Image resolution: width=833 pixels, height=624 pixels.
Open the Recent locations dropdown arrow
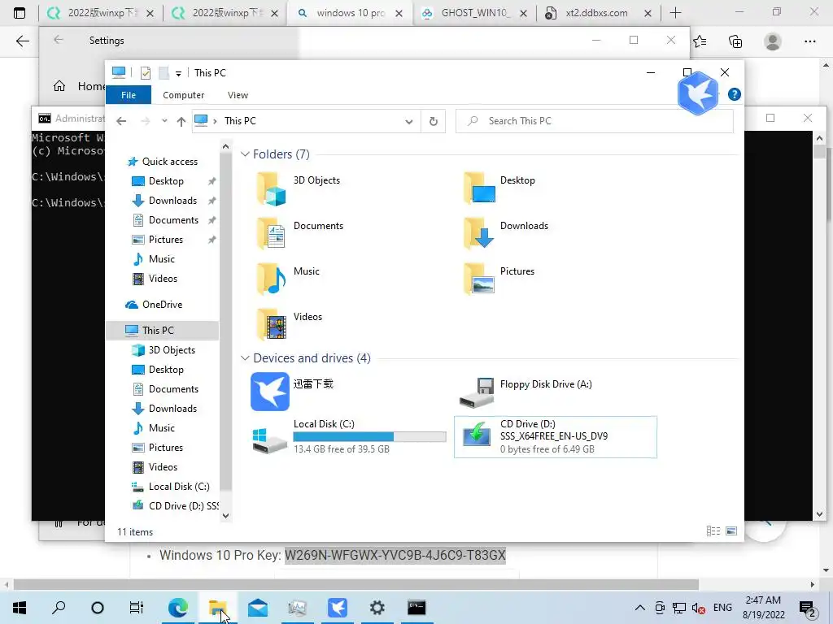coord(164,121)
